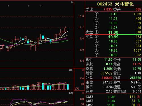Image resolution: width=142 pixels, height=106 pixels.
Task: Select the MA indicator label
Action: [72, 2]
